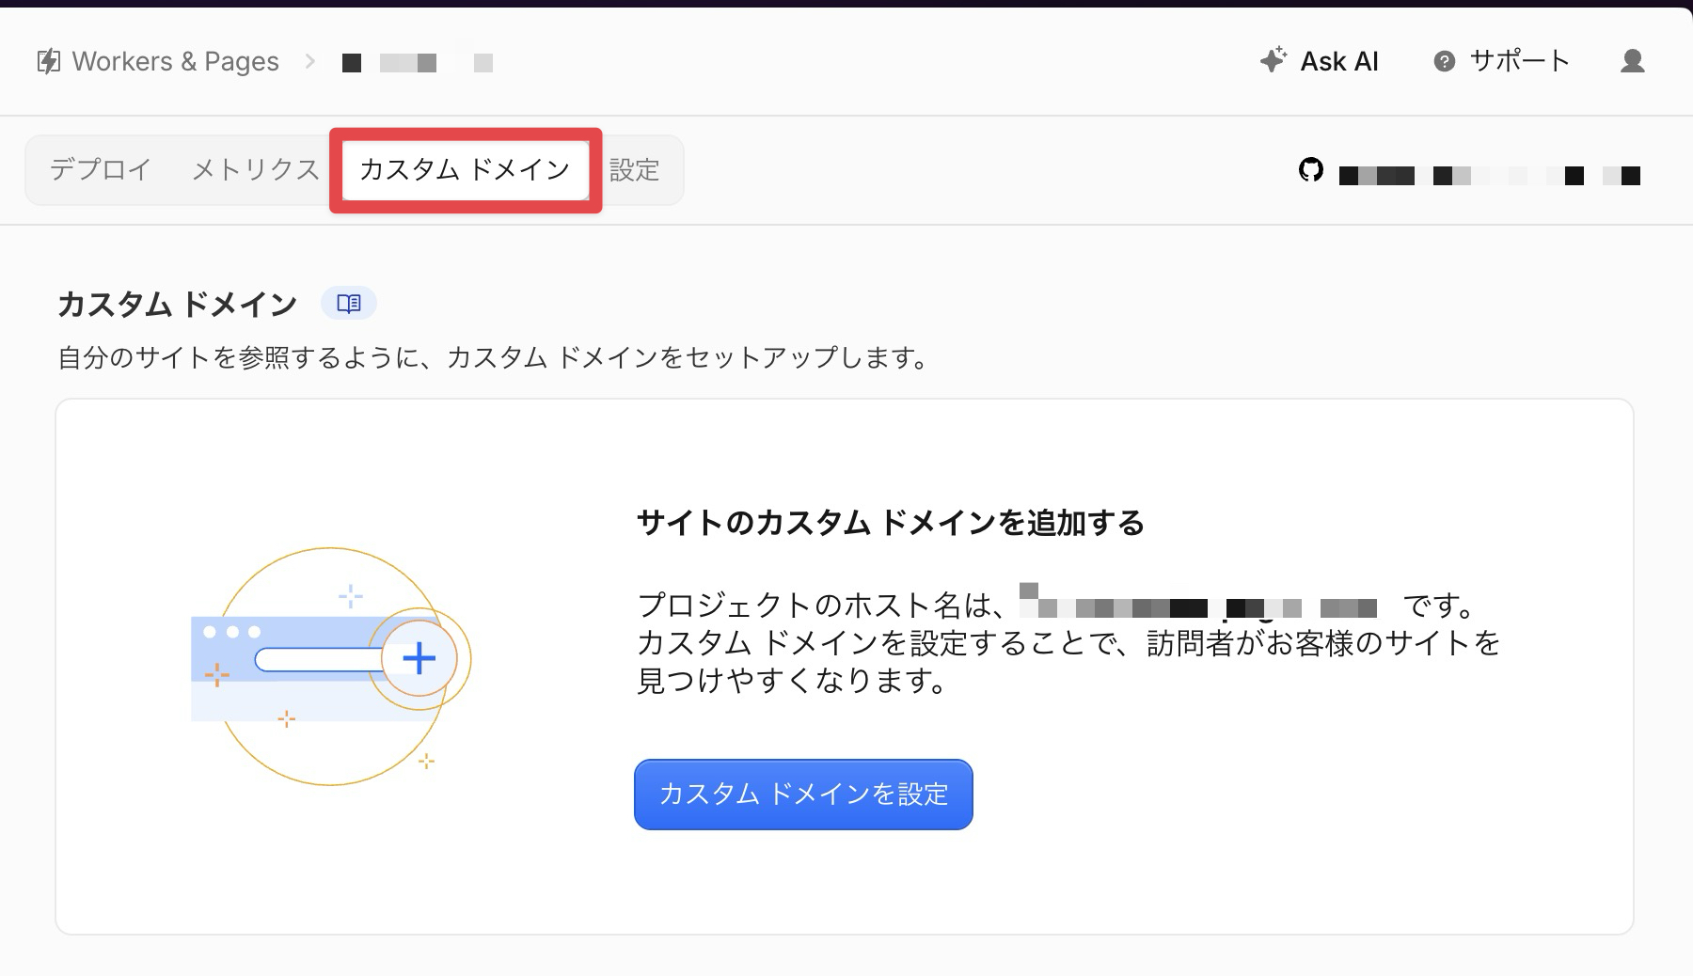Click the blurred project name in breadcrumb
Viewport: 1693px width, 976px height.
417,63
